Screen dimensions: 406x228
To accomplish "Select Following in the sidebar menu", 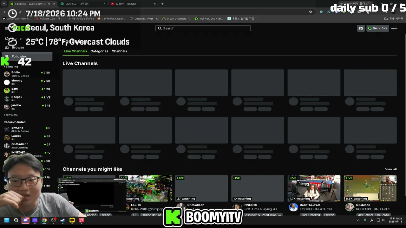I will tap(27, 56).
